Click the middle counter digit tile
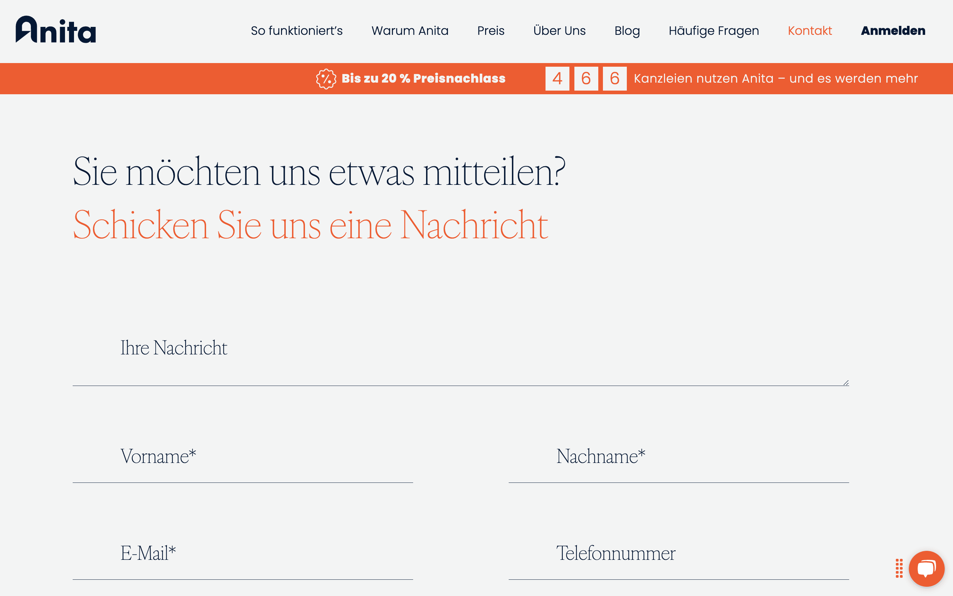 (x=586, y=78)
